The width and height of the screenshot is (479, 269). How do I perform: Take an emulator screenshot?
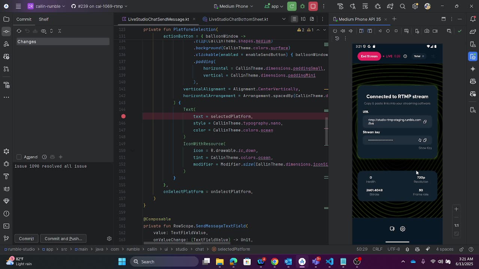(x=427, y=31)
